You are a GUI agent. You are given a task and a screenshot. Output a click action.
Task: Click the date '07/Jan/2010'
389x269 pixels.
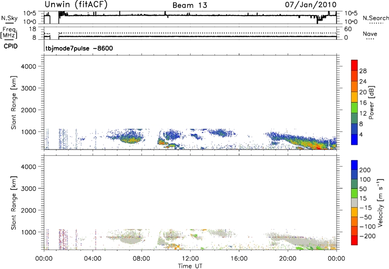(311, 5)
